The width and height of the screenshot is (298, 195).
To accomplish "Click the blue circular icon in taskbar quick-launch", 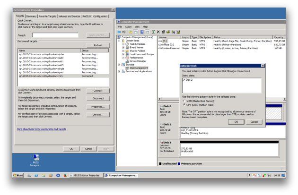I will pos(58,176).
